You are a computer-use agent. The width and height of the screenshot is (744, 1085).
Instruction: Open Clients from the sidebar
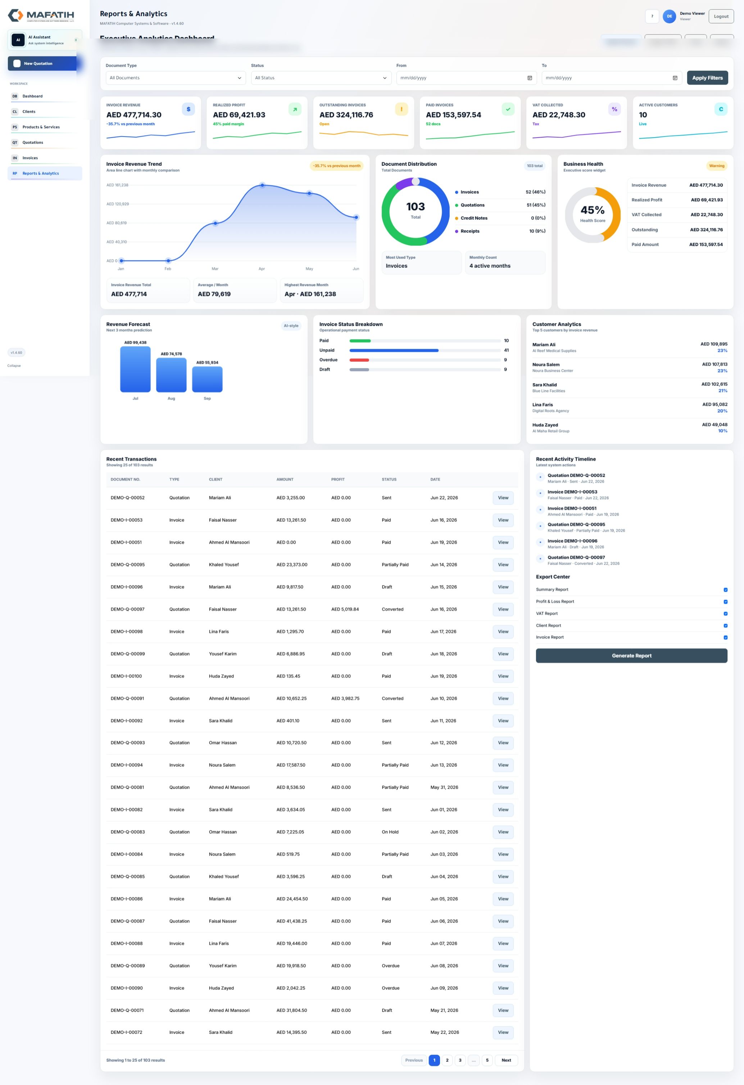coord(45,112)
